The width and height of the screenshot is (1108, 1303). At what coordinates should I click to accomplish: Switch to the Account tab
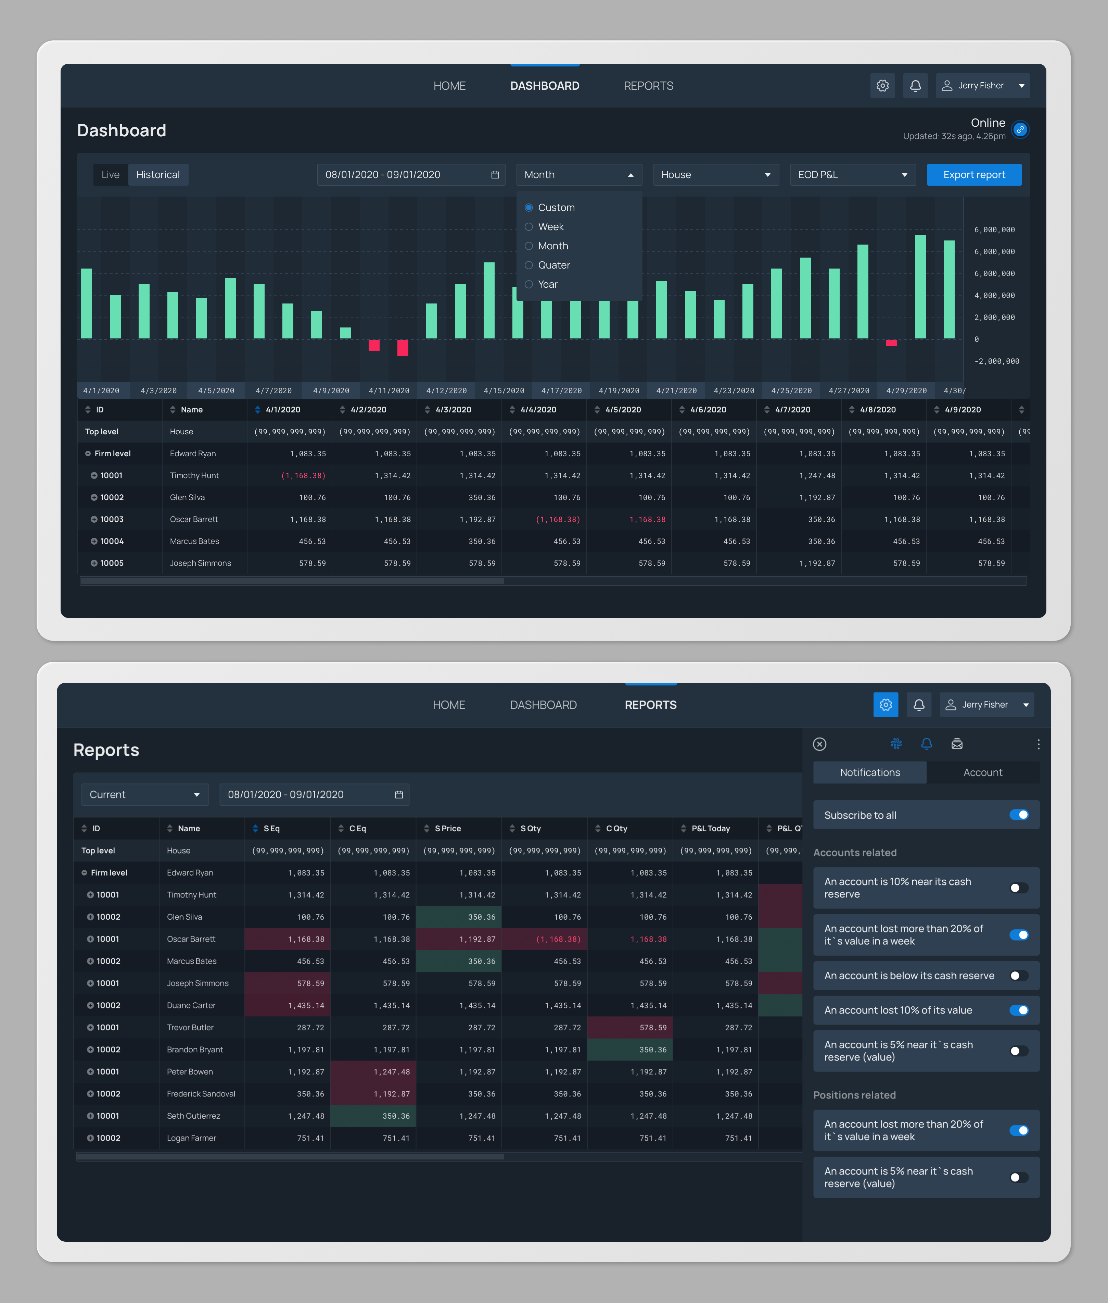982,772
